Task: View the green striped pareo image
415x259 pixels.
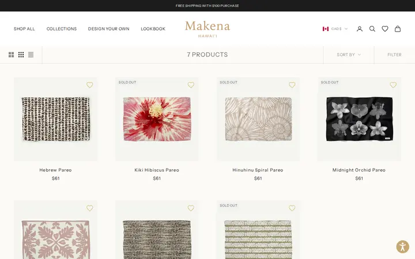Action: 258,230
